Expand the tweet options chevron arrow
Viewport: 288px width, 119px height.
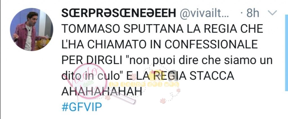[x=272, y=13]
